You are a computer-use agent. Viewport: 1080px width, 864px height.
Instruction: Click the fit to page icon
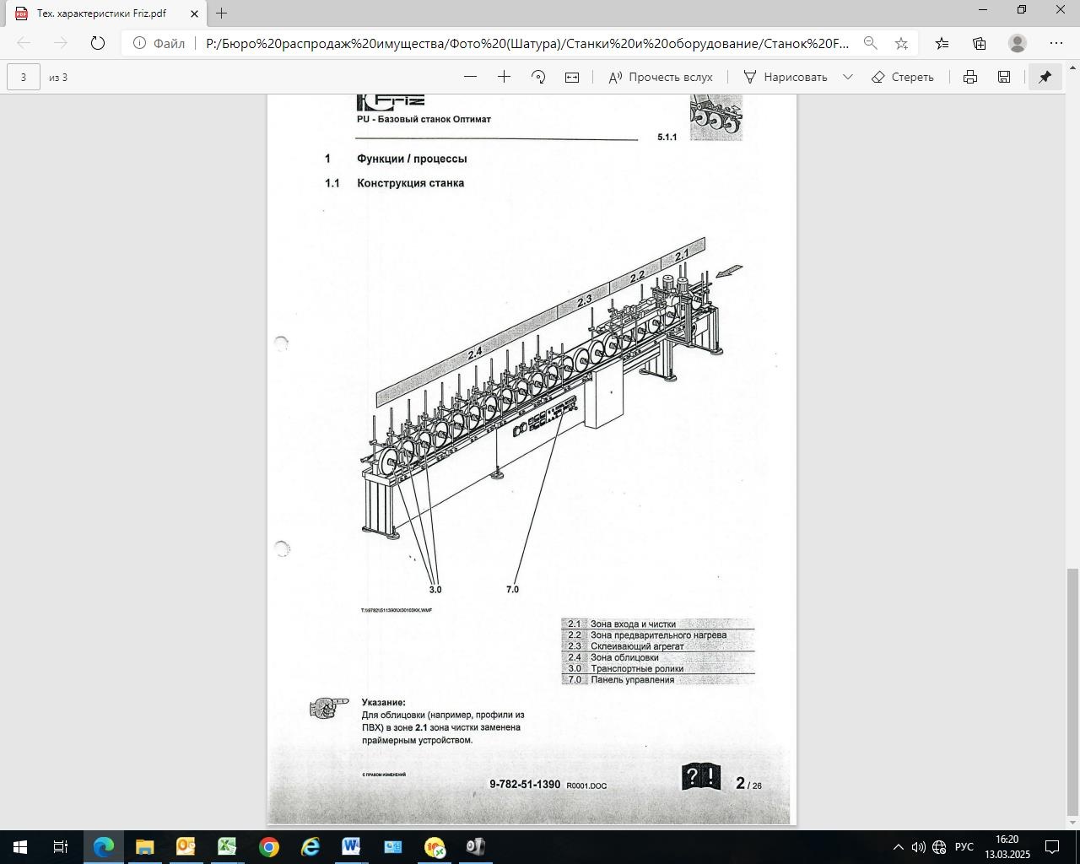point(572,77)
